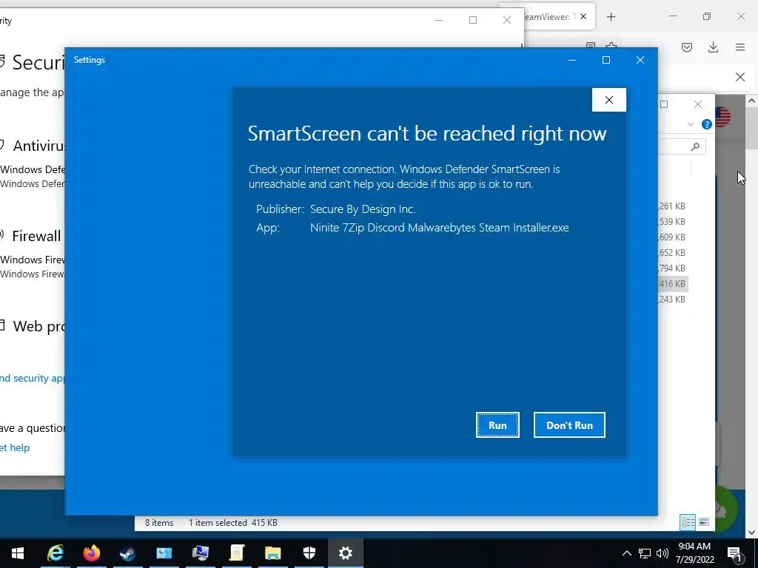Select the 609 KB file row
This screenshot has width=758, height=568.
[672, 237]
